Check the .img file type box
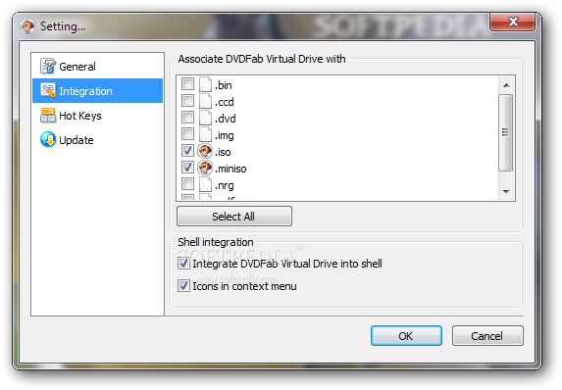 pos(187,134)
